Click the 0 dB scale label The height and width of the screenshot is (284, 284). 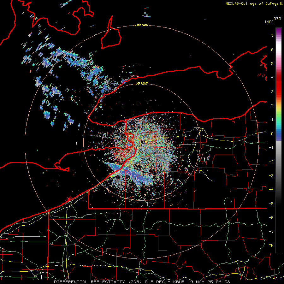click(x=272, y=134)
